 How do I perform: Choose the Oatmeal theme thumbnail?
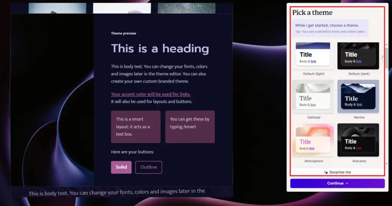[x=313, y=96]
